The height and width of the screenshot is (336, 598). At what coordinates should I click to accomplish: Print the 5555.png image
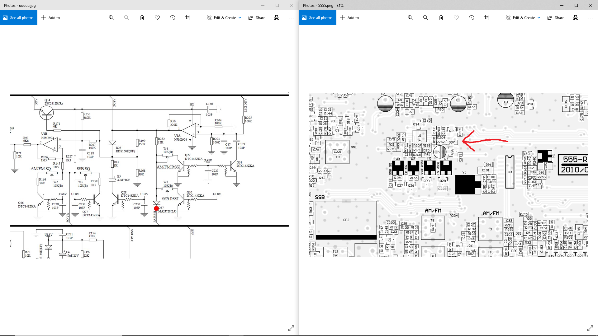coord(576,18)
